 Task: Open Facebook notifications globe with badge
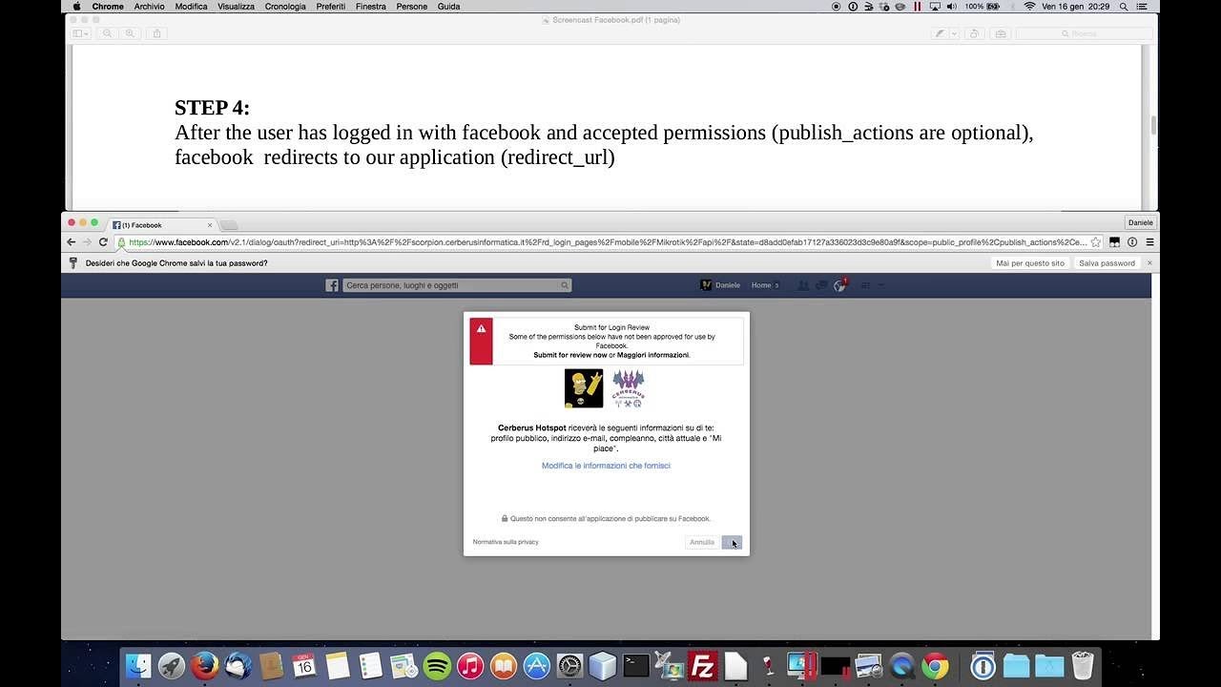click(x=840, y=285)
